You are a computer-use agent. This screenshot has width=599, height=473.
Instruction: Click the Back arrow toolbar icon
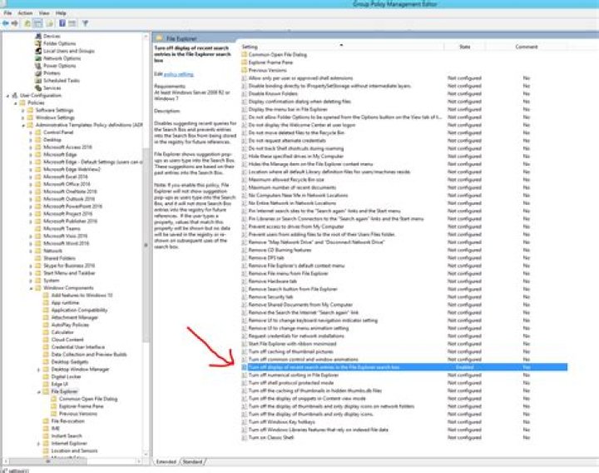tap(6, 23)
